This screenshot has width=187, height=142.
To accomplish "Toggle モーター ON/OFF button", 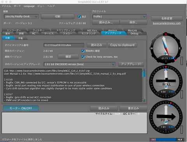I will [x=21, y=108].
